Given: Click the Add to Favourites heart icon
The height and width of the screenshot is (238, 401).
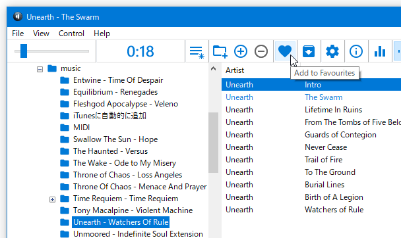Looking at the screenshot, I should click(285, 51).
